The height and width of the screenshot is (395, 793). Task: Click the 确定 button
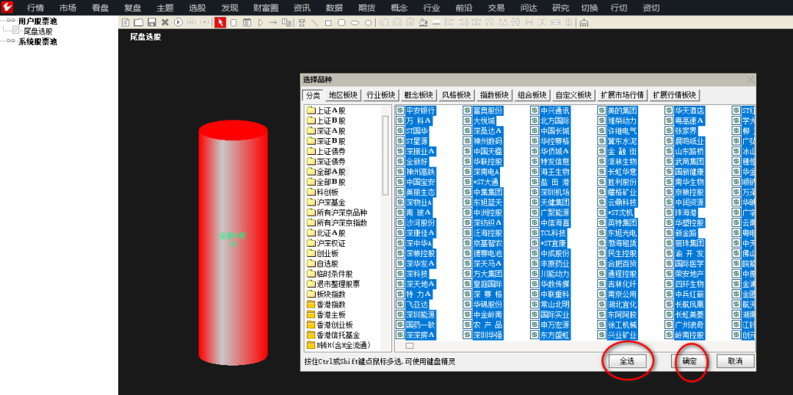(x=689, y=361)
